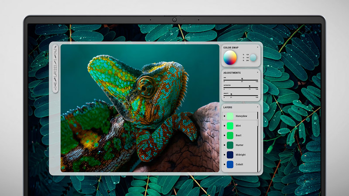
Task: Click the Saturation slider handle
Action: click(x=250, y=86)
